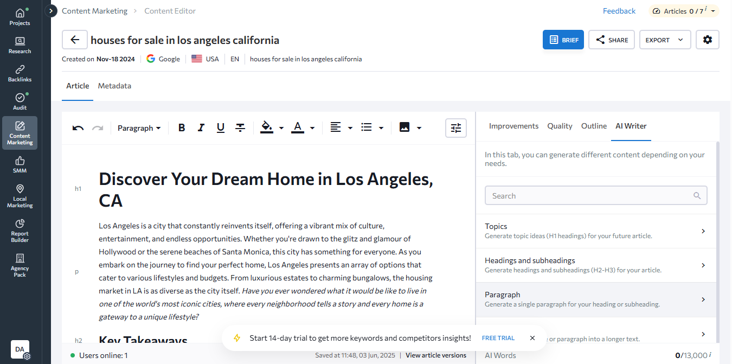Click the SHARE button
This screenshot has height=364, width=732.
click(612, 40)
